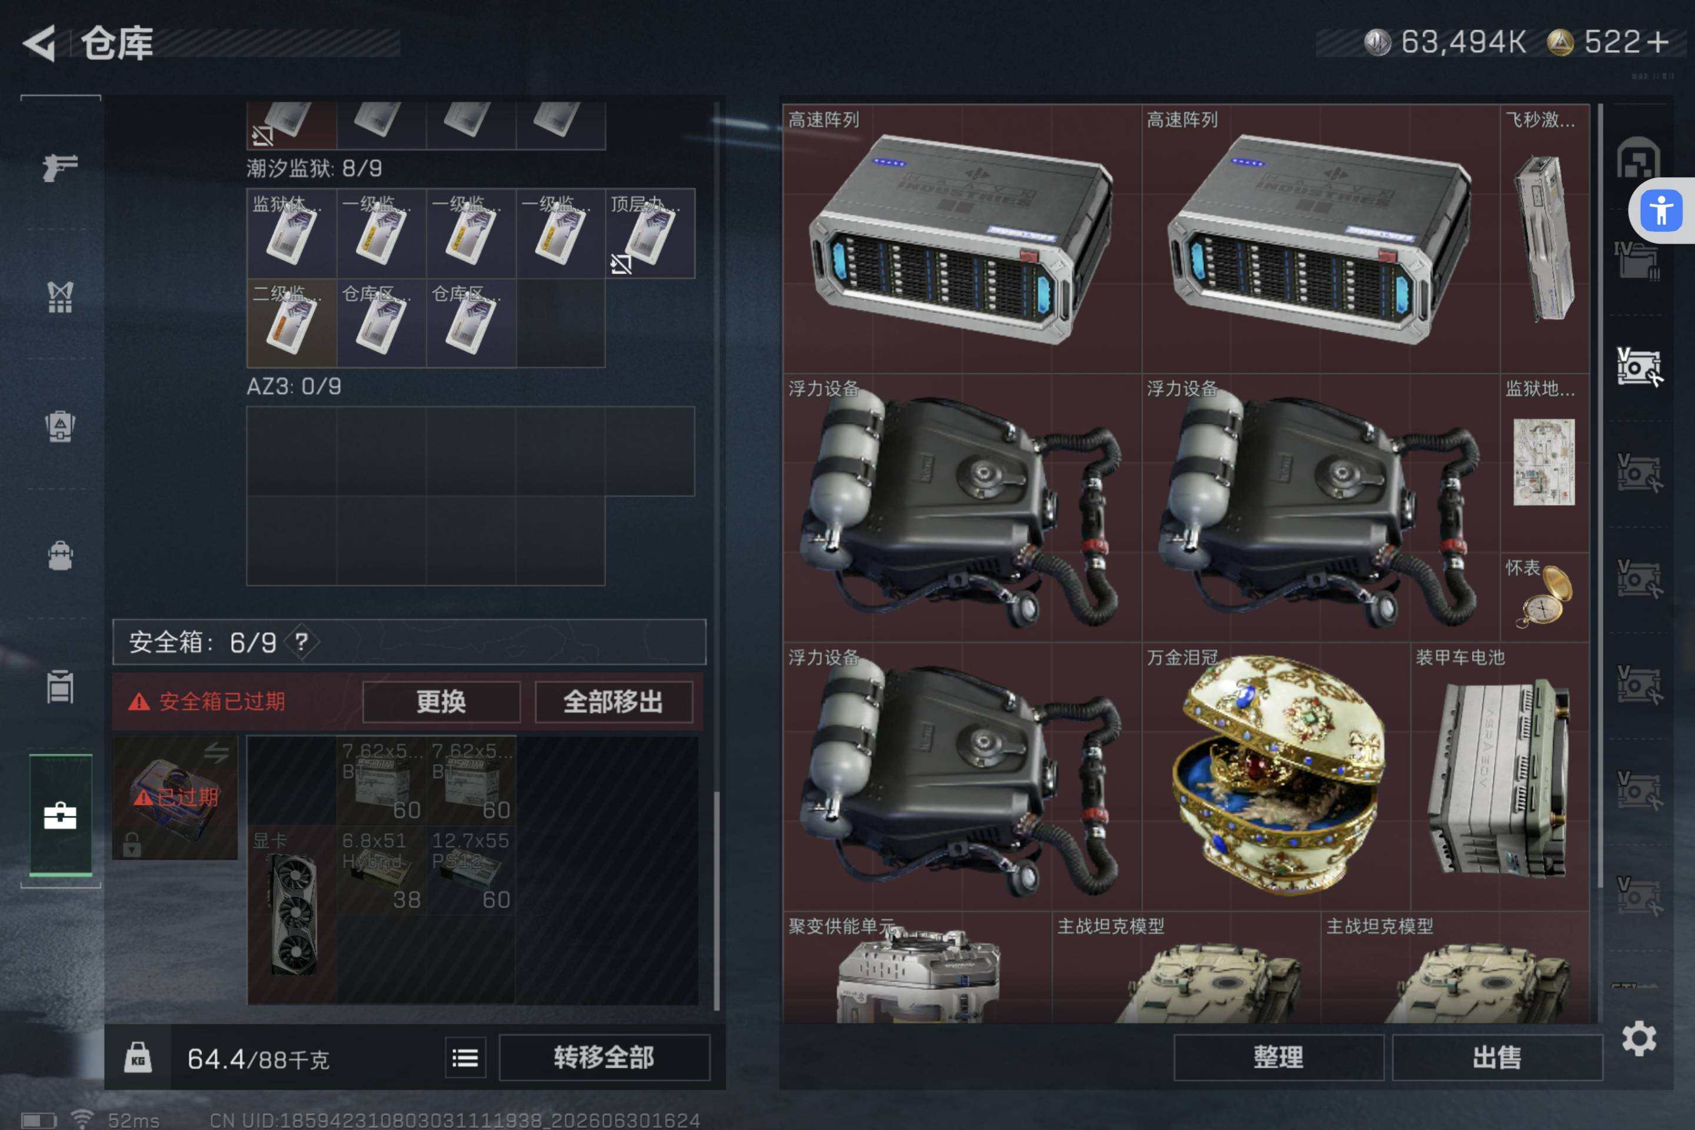The image size is (1695, 1130).
Task: Click the list view icon beside 转移全部
Action: coord(465,1057)
